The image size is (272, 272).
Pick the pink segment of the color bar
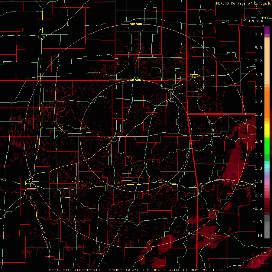pyautogui.click(x=267, y=183)
